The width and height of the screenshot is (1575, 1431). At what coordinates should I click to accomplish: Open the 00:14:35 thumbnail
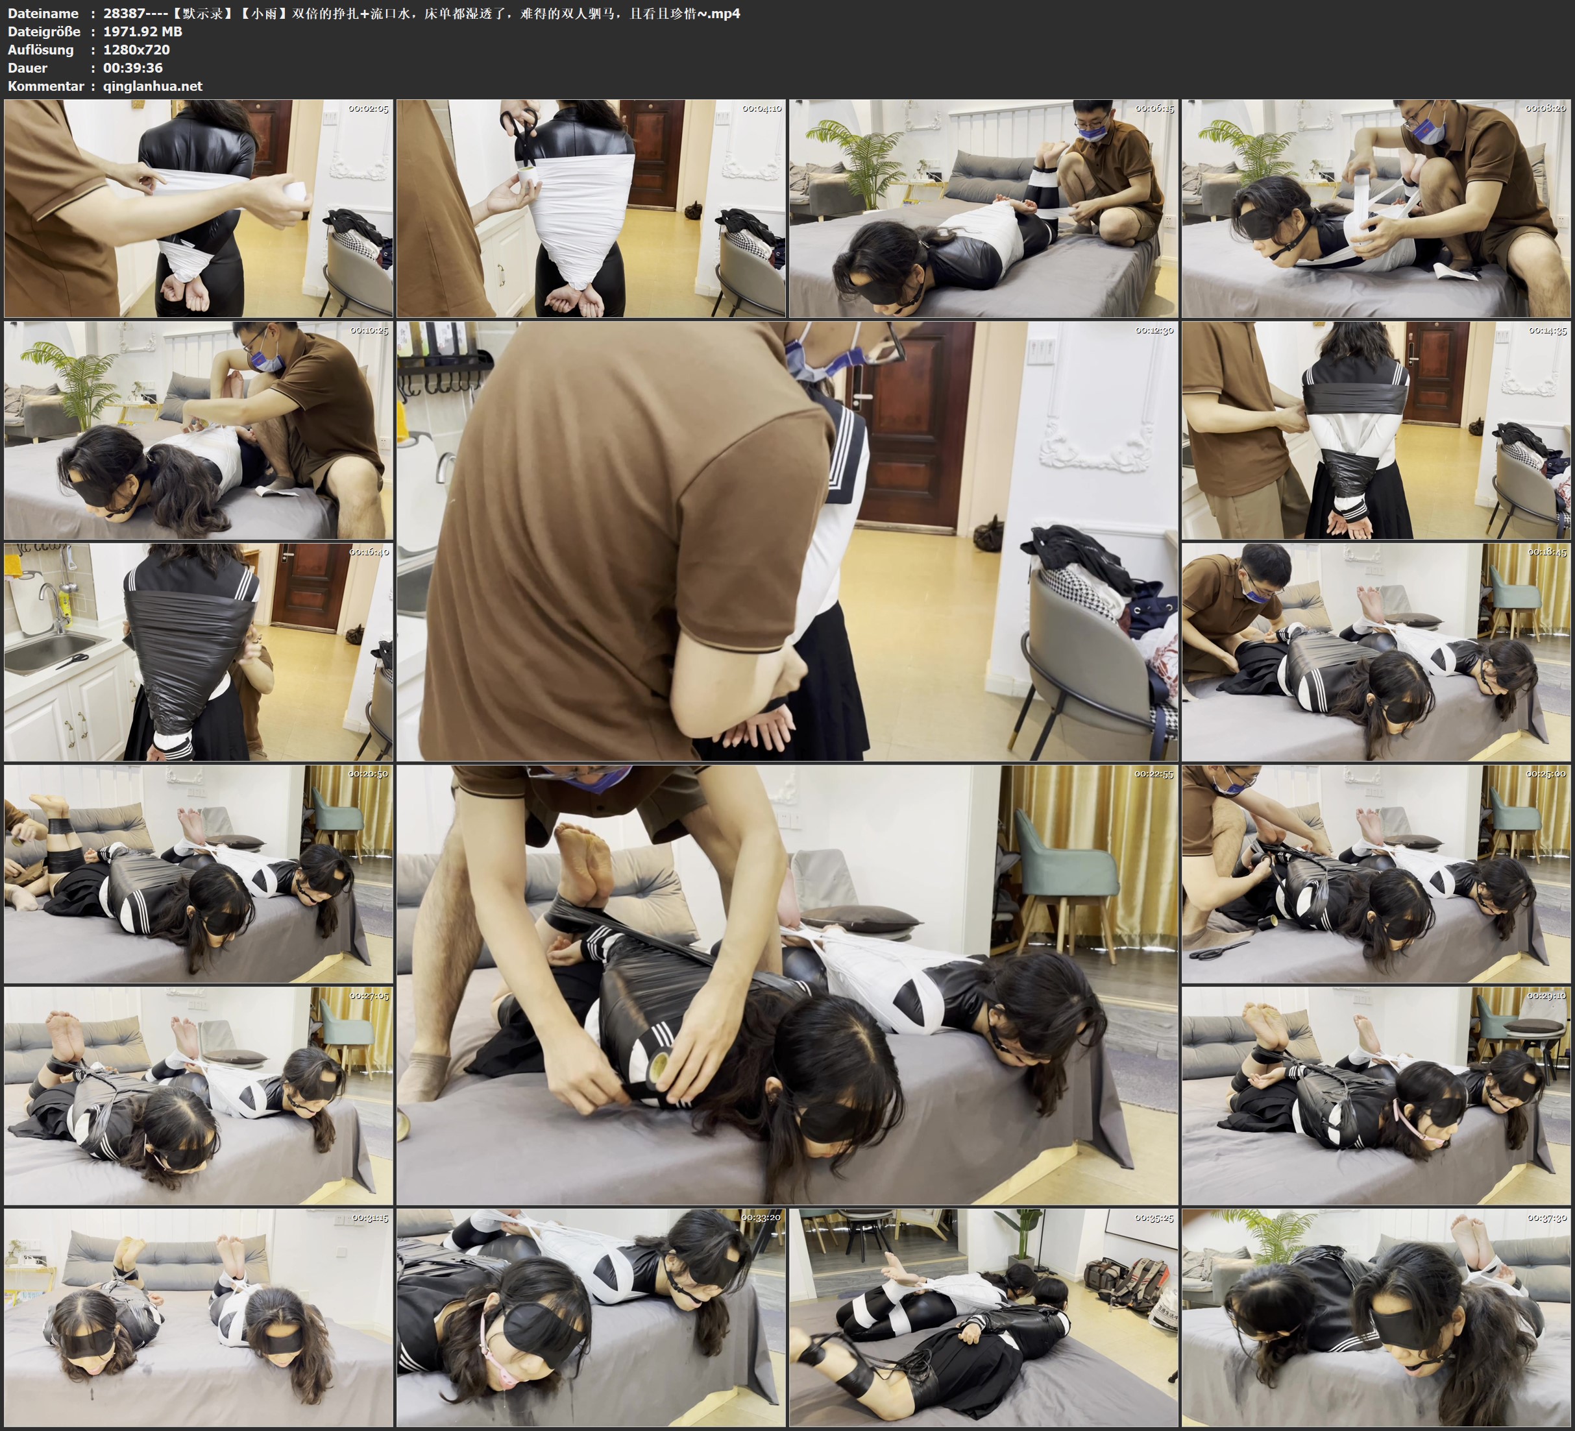1376,429
